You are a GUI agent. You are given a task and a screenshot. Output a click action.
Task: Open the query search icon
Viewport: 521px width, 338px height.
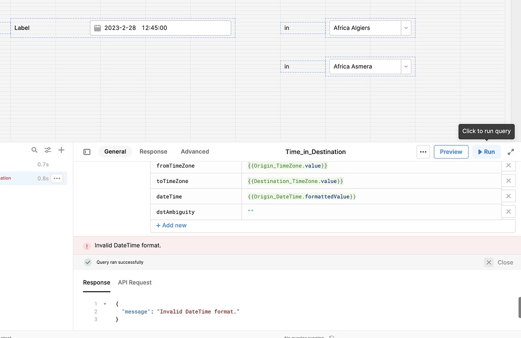34,150
